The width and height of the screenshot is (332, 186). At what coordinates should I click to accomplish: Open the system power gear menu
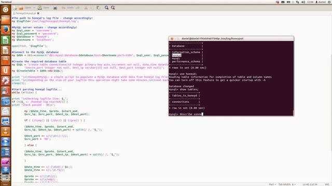(x=329, y=2)
